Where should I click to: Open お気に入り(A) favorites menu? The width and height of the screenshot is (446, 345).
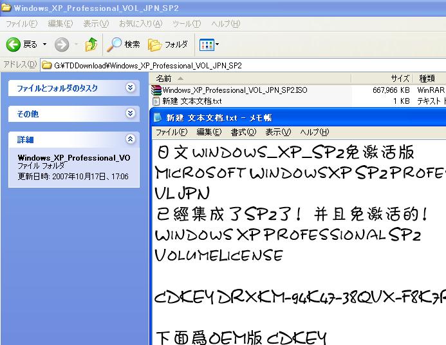[x=140, y=24]
